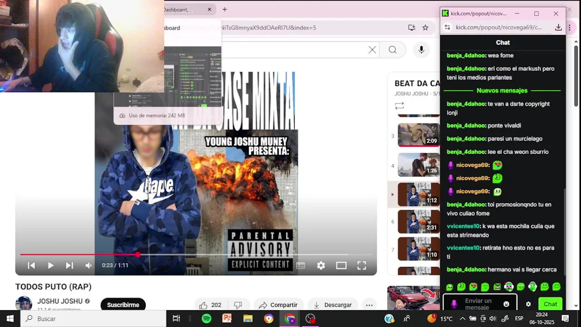The width and height of the screenshot is (581, 327).
Task: Open downloads in Kick popout window
Action: (x=558, y=27)
